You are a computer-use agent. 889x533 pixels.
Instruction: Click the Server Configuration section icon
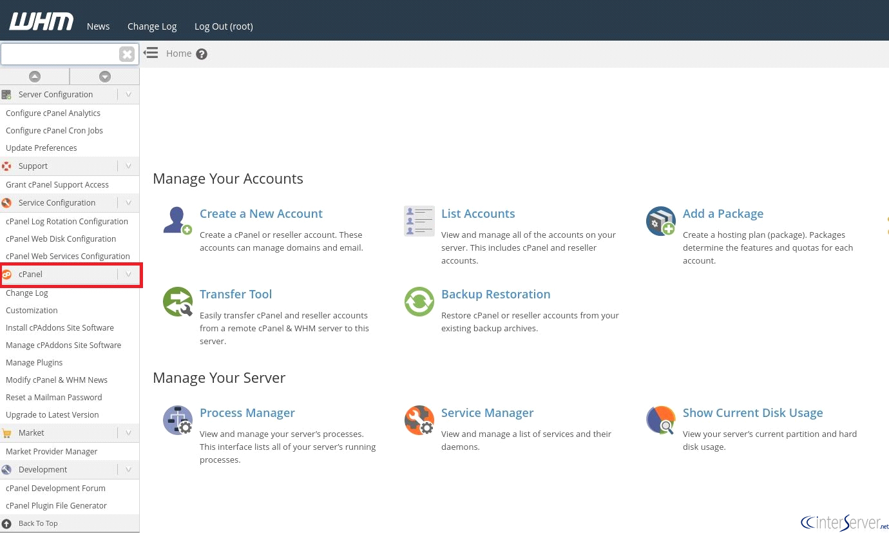6,95
